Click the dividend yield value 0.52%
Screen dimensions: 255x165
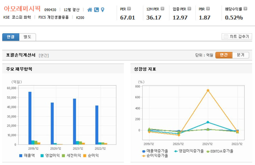coord(234,18)
